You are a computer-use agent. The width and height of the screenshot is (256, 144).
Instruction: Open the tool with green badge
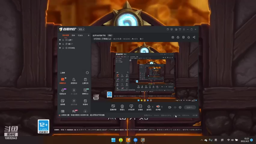85,92
